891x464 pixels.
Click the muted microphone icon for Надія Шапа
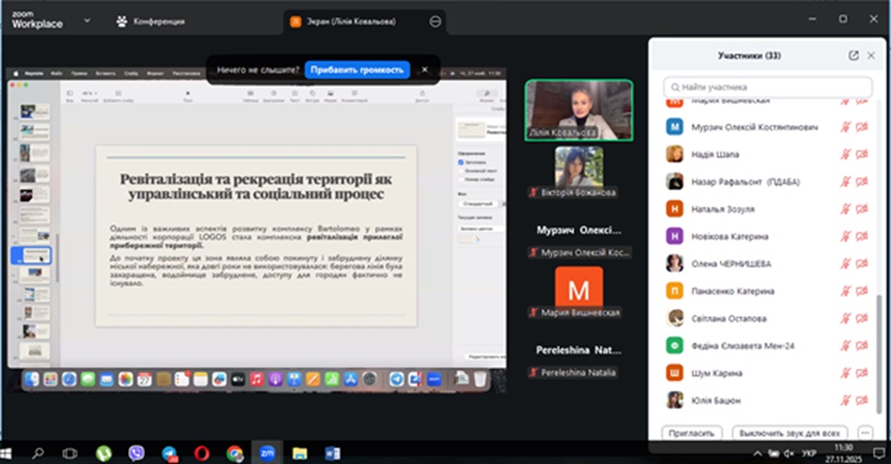click(x=846, y=154)
